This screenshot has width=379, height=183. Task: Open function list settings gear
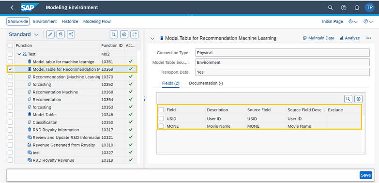124,34
